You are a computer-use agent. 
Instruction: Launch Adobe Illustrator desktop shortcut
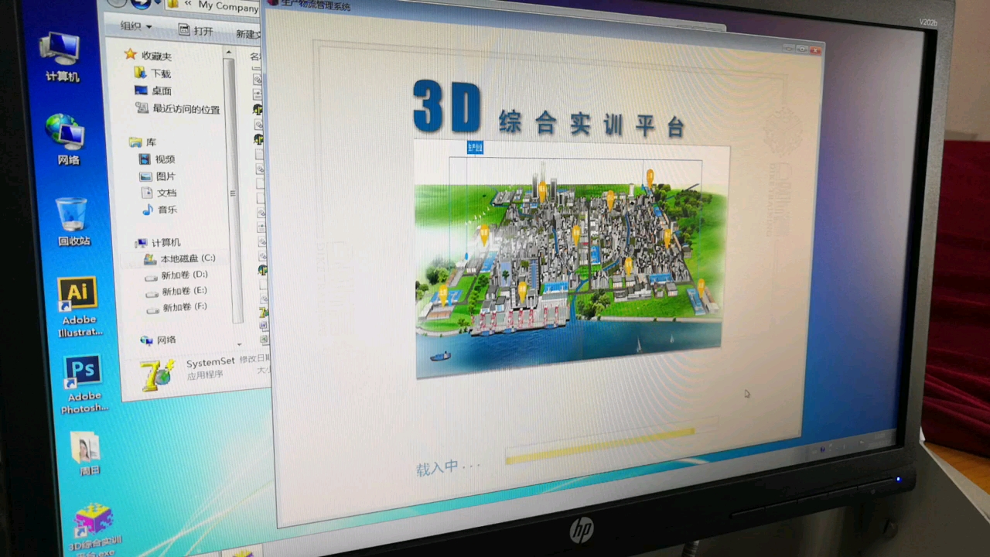click(x=79, y=306)
